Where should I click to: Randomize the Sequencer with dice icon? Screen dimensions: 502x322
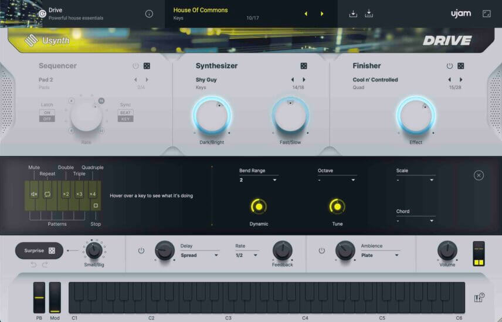pyautogui.click(x=147, y=66)
